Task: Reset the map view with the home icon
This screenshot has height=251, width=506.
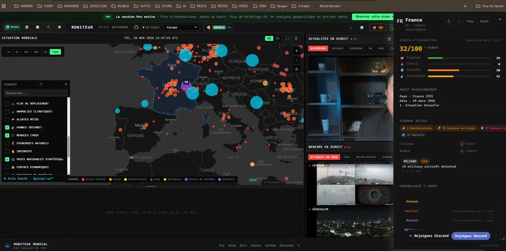Action: 297,69
